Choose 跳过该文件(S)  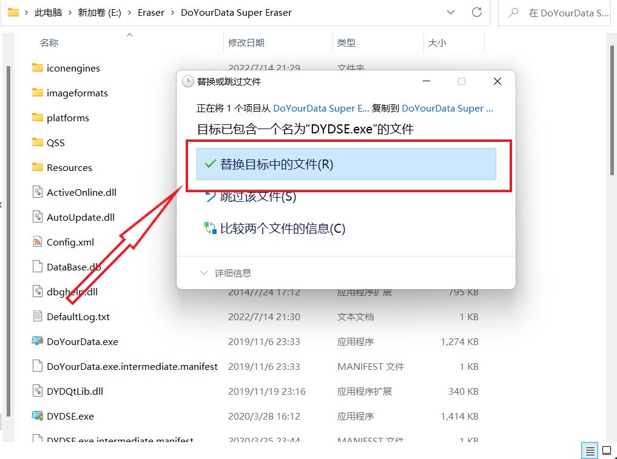coord(258,196)
